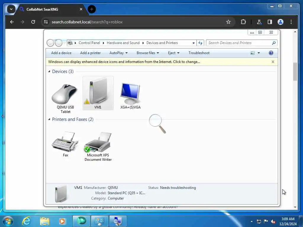
Task: Click the refresh arrows button next to address bar
Action: point(200,43)
